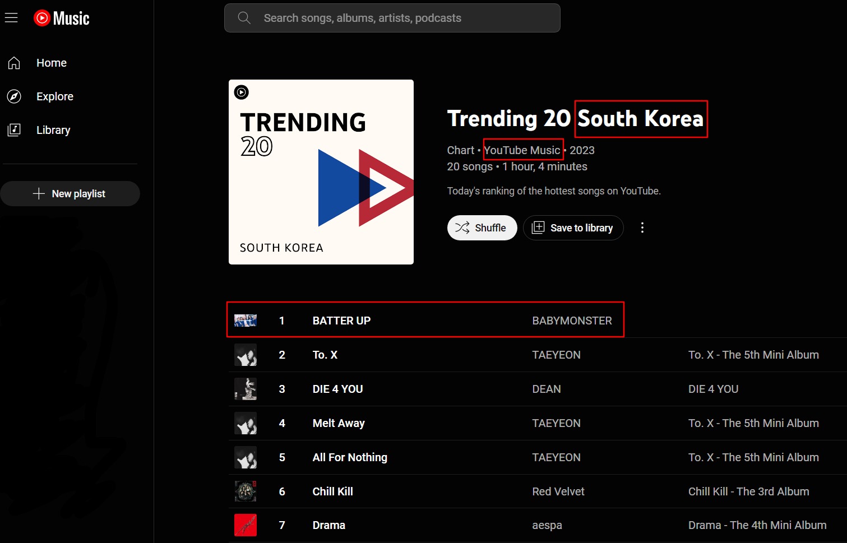
Task: Open artist Red Velvet
Action: click(558, 491)
